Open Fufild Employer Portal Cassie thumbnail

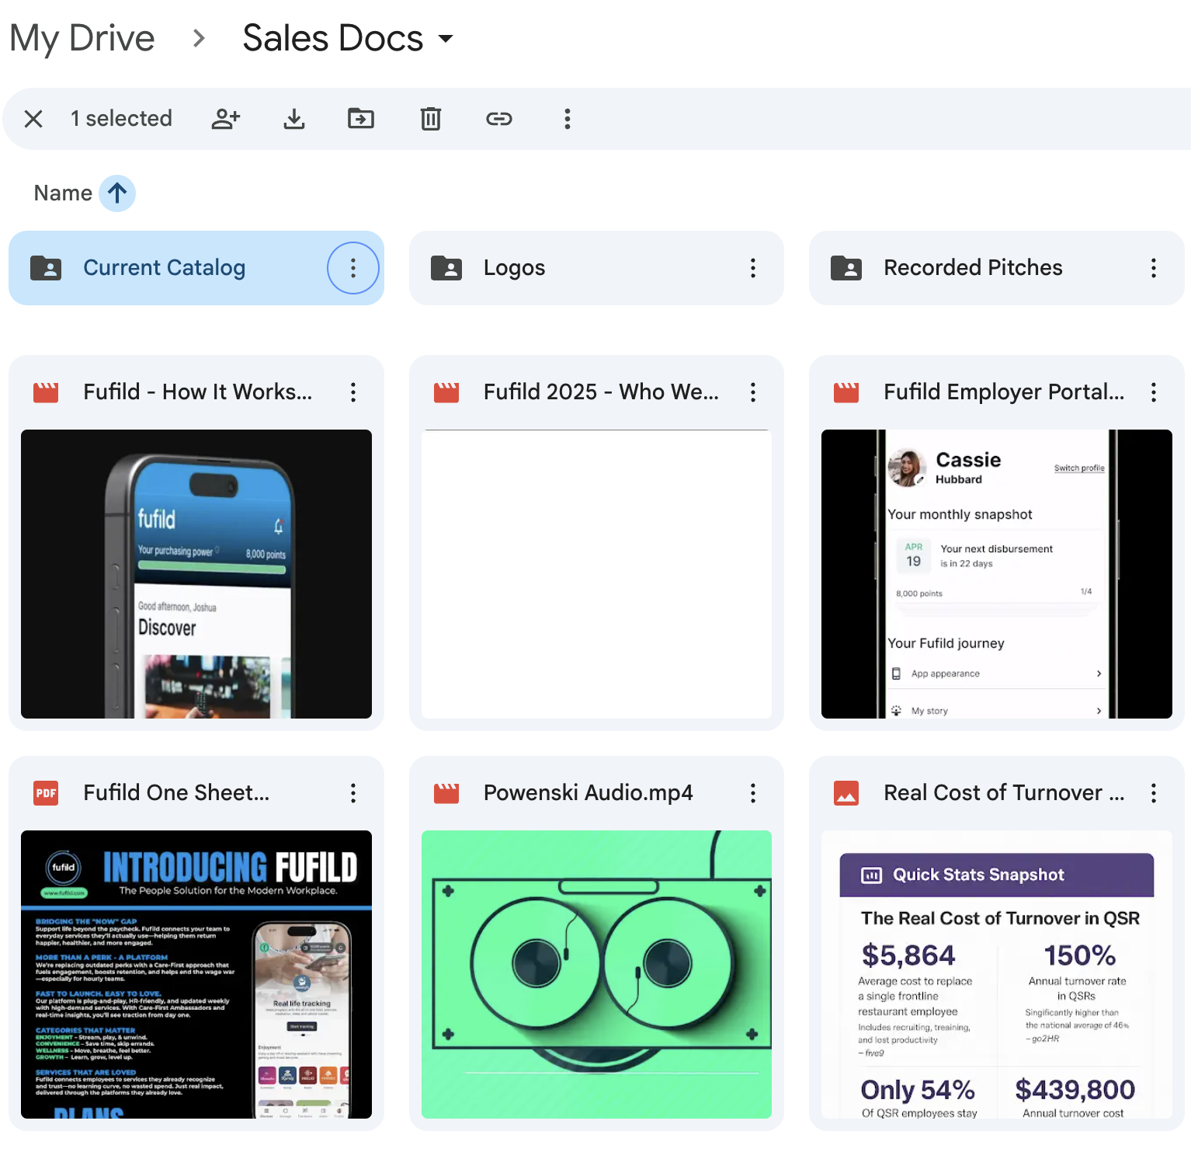[x=997, y=574]
